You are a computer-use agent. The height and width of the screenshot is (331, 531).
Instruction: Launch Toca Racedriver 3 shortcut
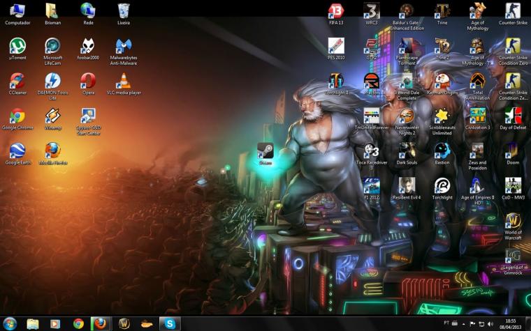pos(372,156)
